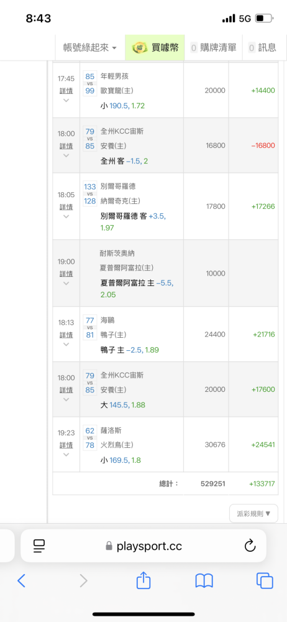This screenshot has width=287, height=622.
Task: Tap the 133 vs 128 score box
Action: (90, 193)
